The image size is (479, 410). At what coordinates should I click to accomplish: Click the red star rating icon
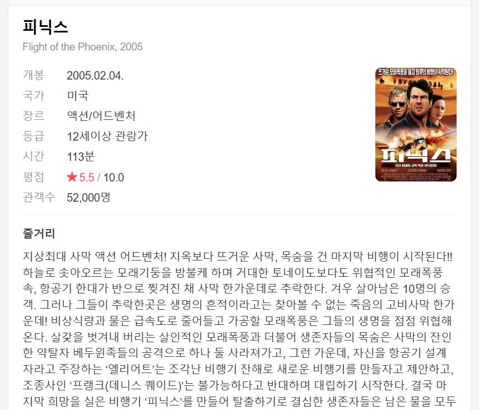click(x=72, y=176)
